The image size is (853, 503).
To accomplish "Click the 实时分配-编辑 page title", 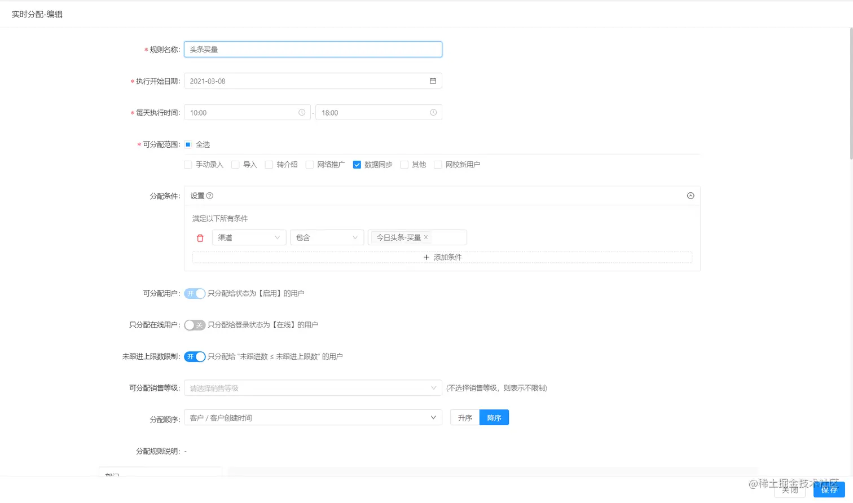I will (x=37, y=14).
